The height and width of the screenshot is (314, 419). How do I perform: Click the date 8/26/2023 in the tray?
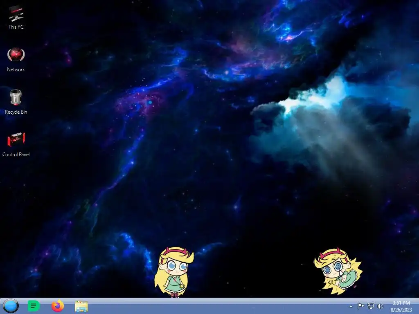point(401,310)
